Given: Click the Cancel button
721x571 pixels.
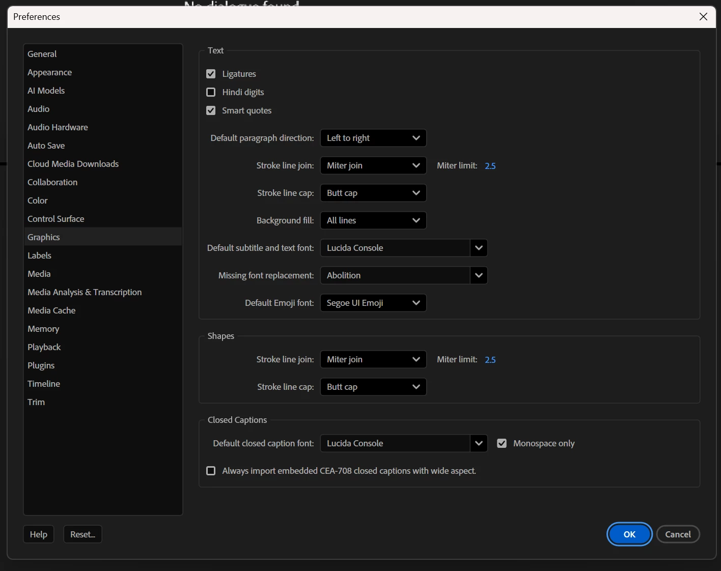Looking at the screenshot, I should [678, 534].
